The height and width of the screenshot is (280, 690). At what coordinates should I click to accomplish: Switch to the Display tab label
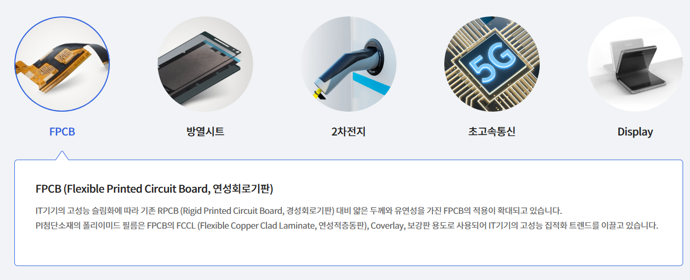point(635,132)
